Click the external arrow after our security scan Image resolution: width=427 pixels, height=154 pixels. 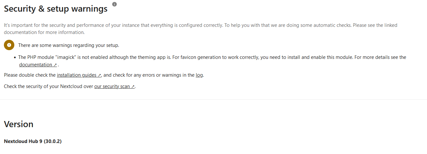tap(133, 87)
